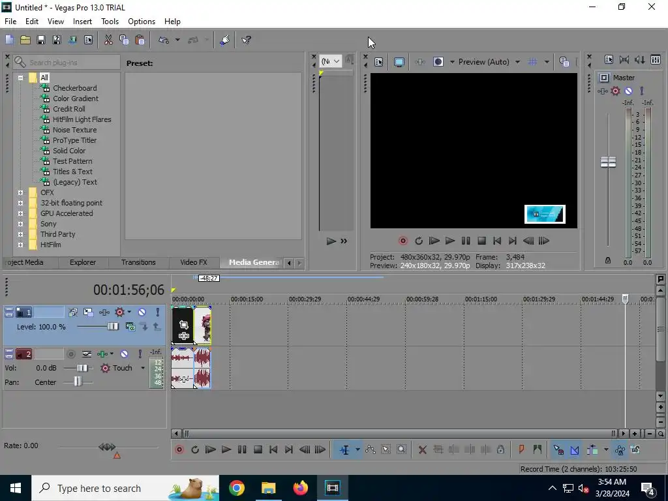Expand the OFX folder

point(20,192)
